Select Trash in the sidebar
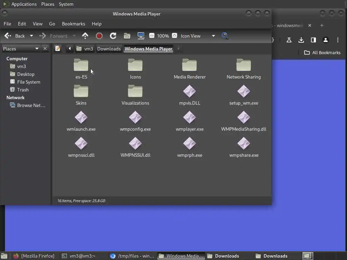The height and width of the screenshot is (260, 347). 19,89
